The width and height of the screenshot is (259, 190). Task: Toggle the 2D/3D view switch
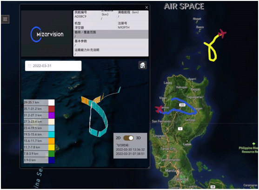pos(128,138)
